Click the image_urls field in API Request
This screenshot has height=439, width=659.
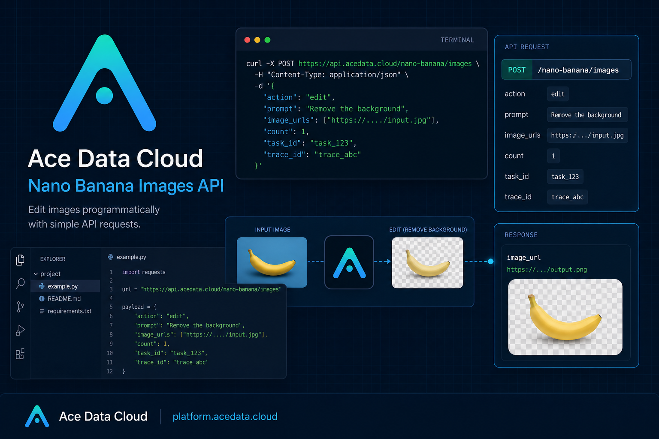point(587,135)
